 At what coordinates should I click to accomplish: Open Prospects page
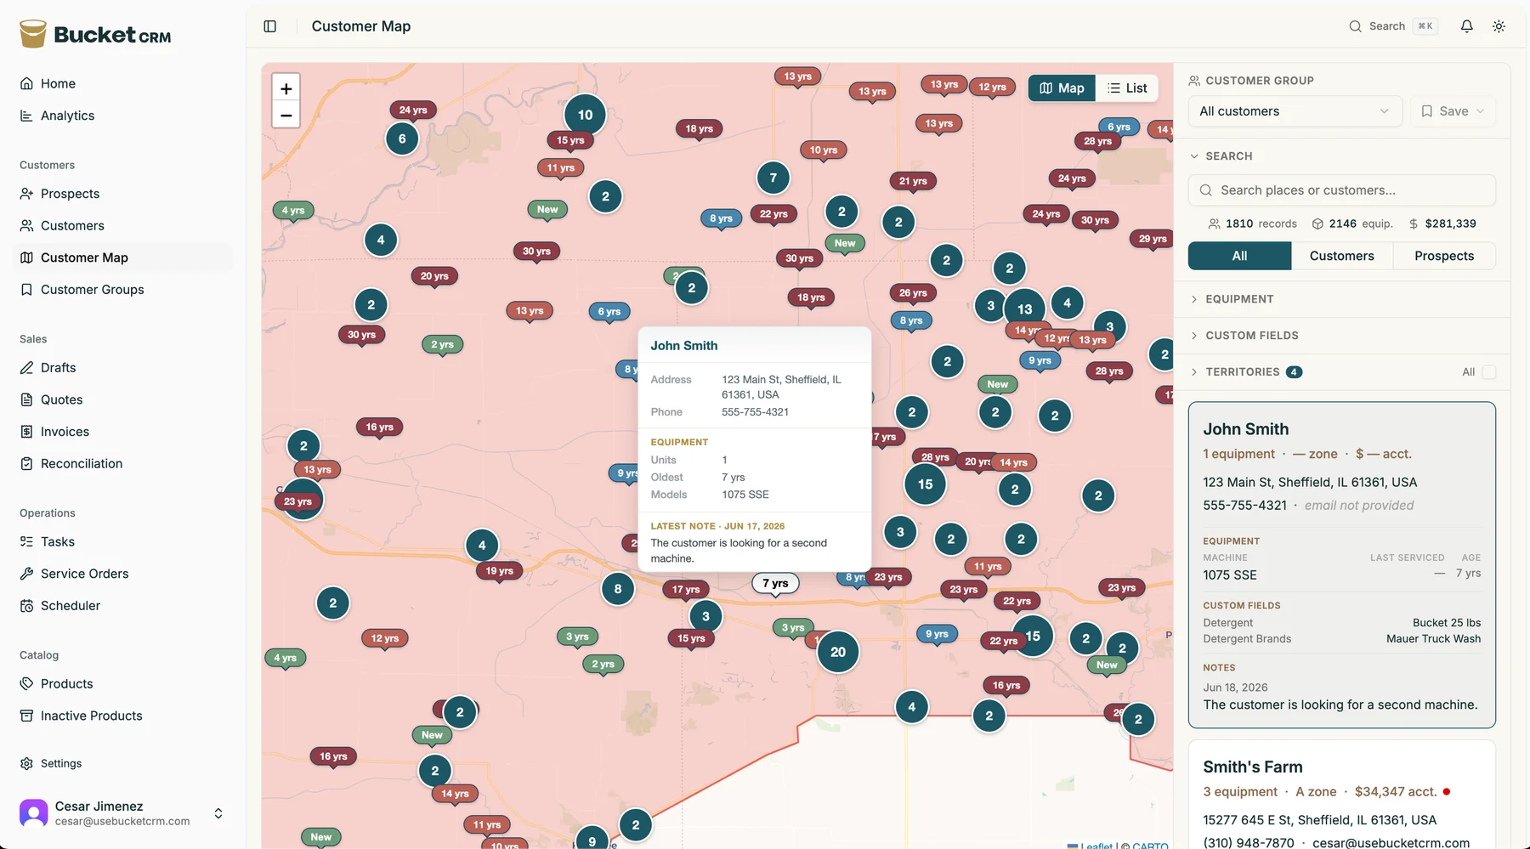(x=124, y=194)
